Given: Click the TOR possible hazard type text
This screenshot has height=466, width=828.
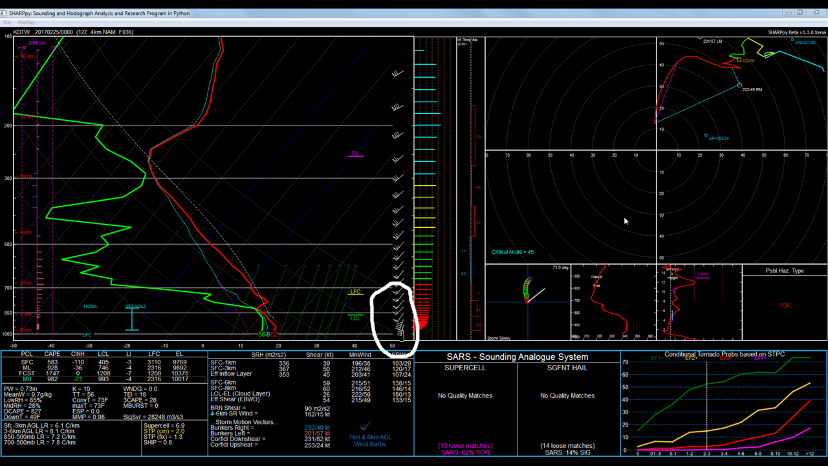Looking at the screenshot, I should pyautogui.click(x=784, y=305).
